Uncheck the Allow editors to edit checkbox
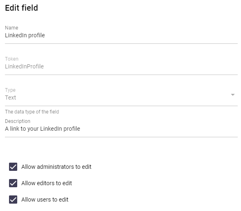Image resolution: width=241 pixels, height=211 pixels. [13, 183]
